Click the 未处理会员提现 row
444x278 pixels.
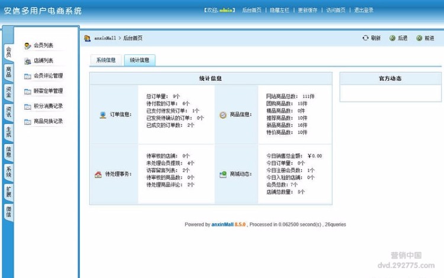click(170, 163)
